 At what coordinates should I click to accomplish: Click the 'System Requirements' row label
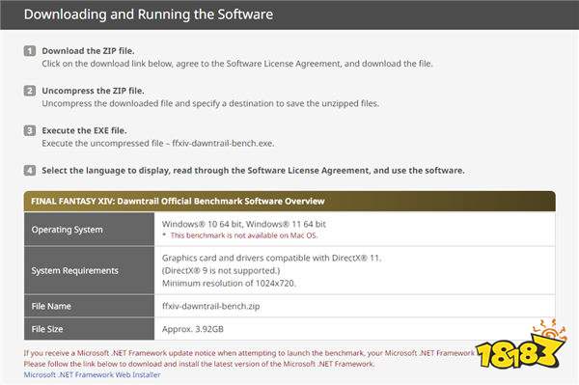[x=74, y=270]
